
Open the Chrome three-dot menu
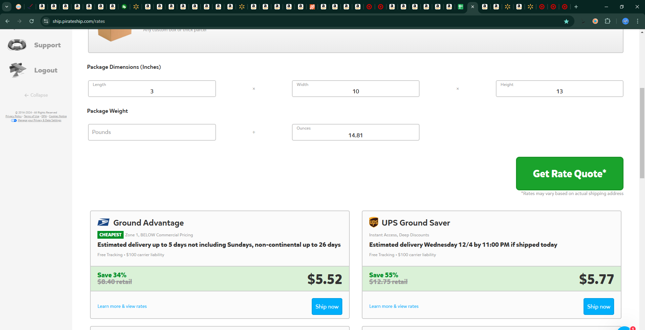(638, 21)
